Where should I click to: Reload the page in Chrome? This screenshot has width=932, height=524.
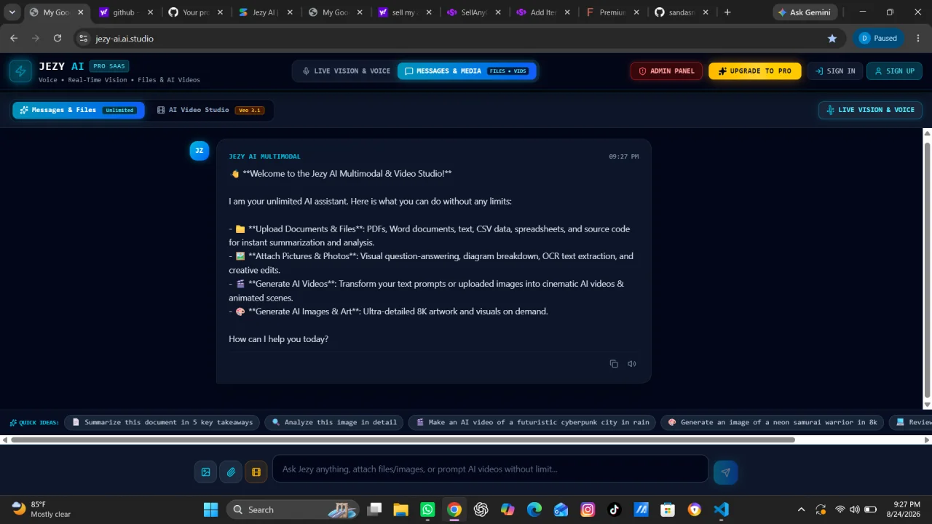(58, 39)
